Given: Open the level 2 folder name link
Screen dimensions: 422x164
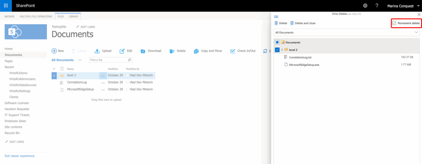Looking at the screenshot, I should [x=71, y=76].
